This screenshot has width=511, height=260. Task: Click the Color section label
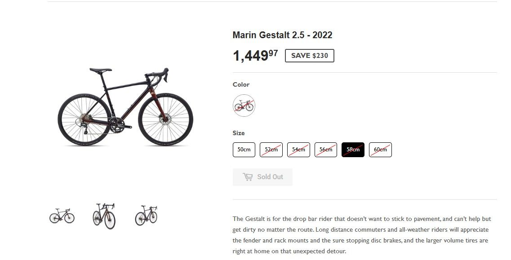tap(241, 84)
